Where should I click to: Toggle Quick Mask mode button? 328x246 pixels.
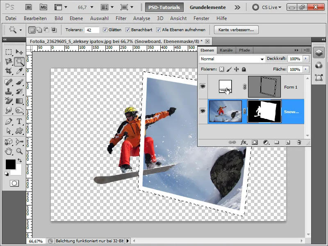click(x=14, y=183)
